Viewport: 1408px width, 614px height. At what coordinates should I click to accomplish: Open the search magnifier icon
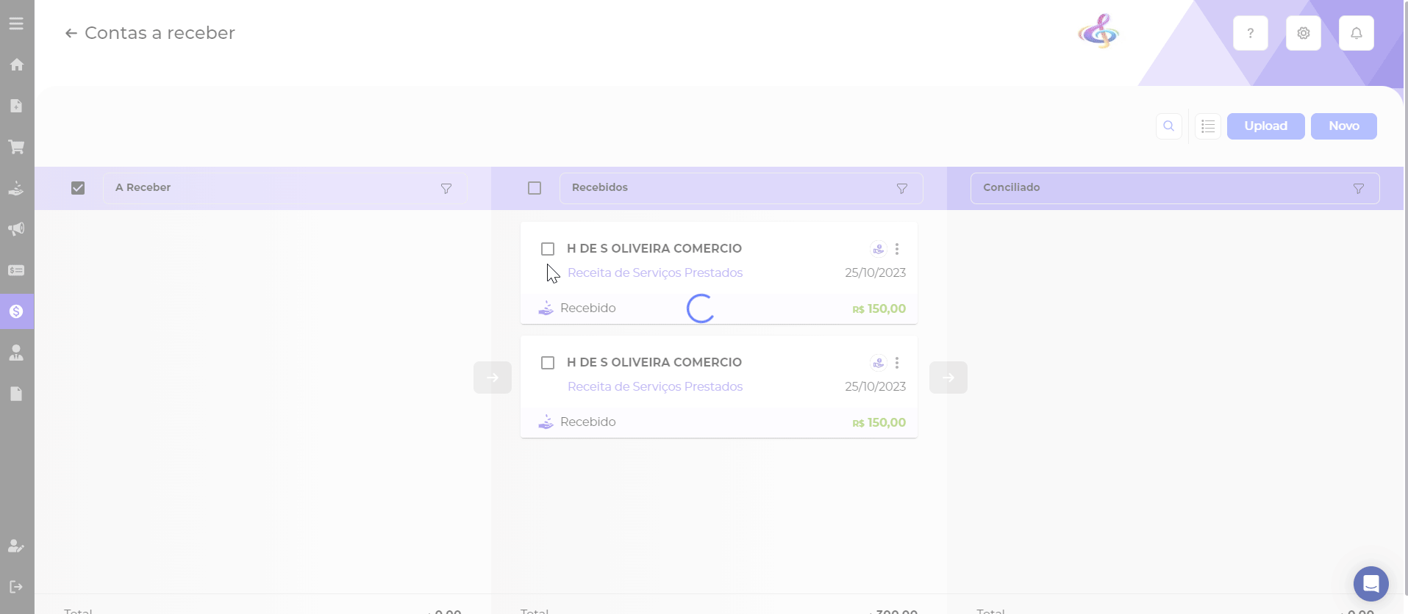click(x=1168, y=126)
